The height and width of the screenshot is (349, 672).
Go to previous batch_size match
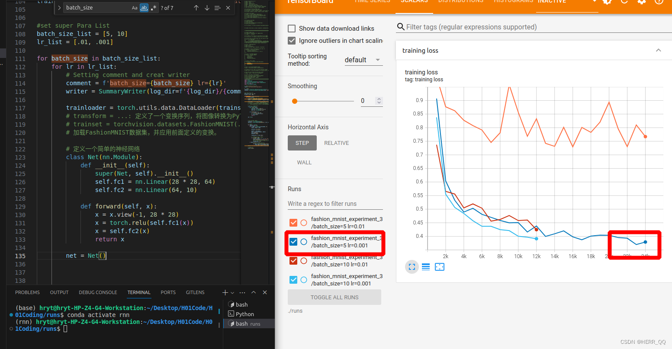196,8
